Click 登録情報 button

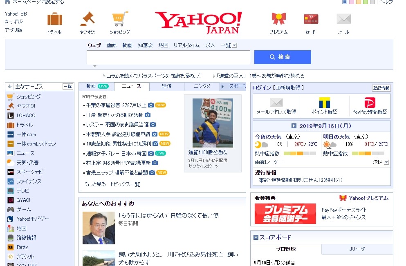(381, 88)
